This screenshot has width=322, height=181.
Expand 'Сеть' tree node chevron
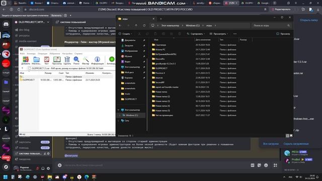pos(118,121)
